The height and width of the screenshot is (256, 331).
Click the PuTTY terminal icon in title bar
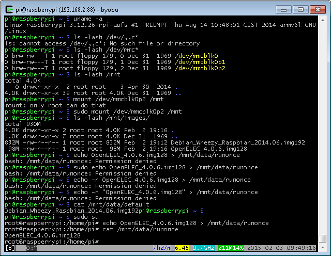tap(9, 10)
